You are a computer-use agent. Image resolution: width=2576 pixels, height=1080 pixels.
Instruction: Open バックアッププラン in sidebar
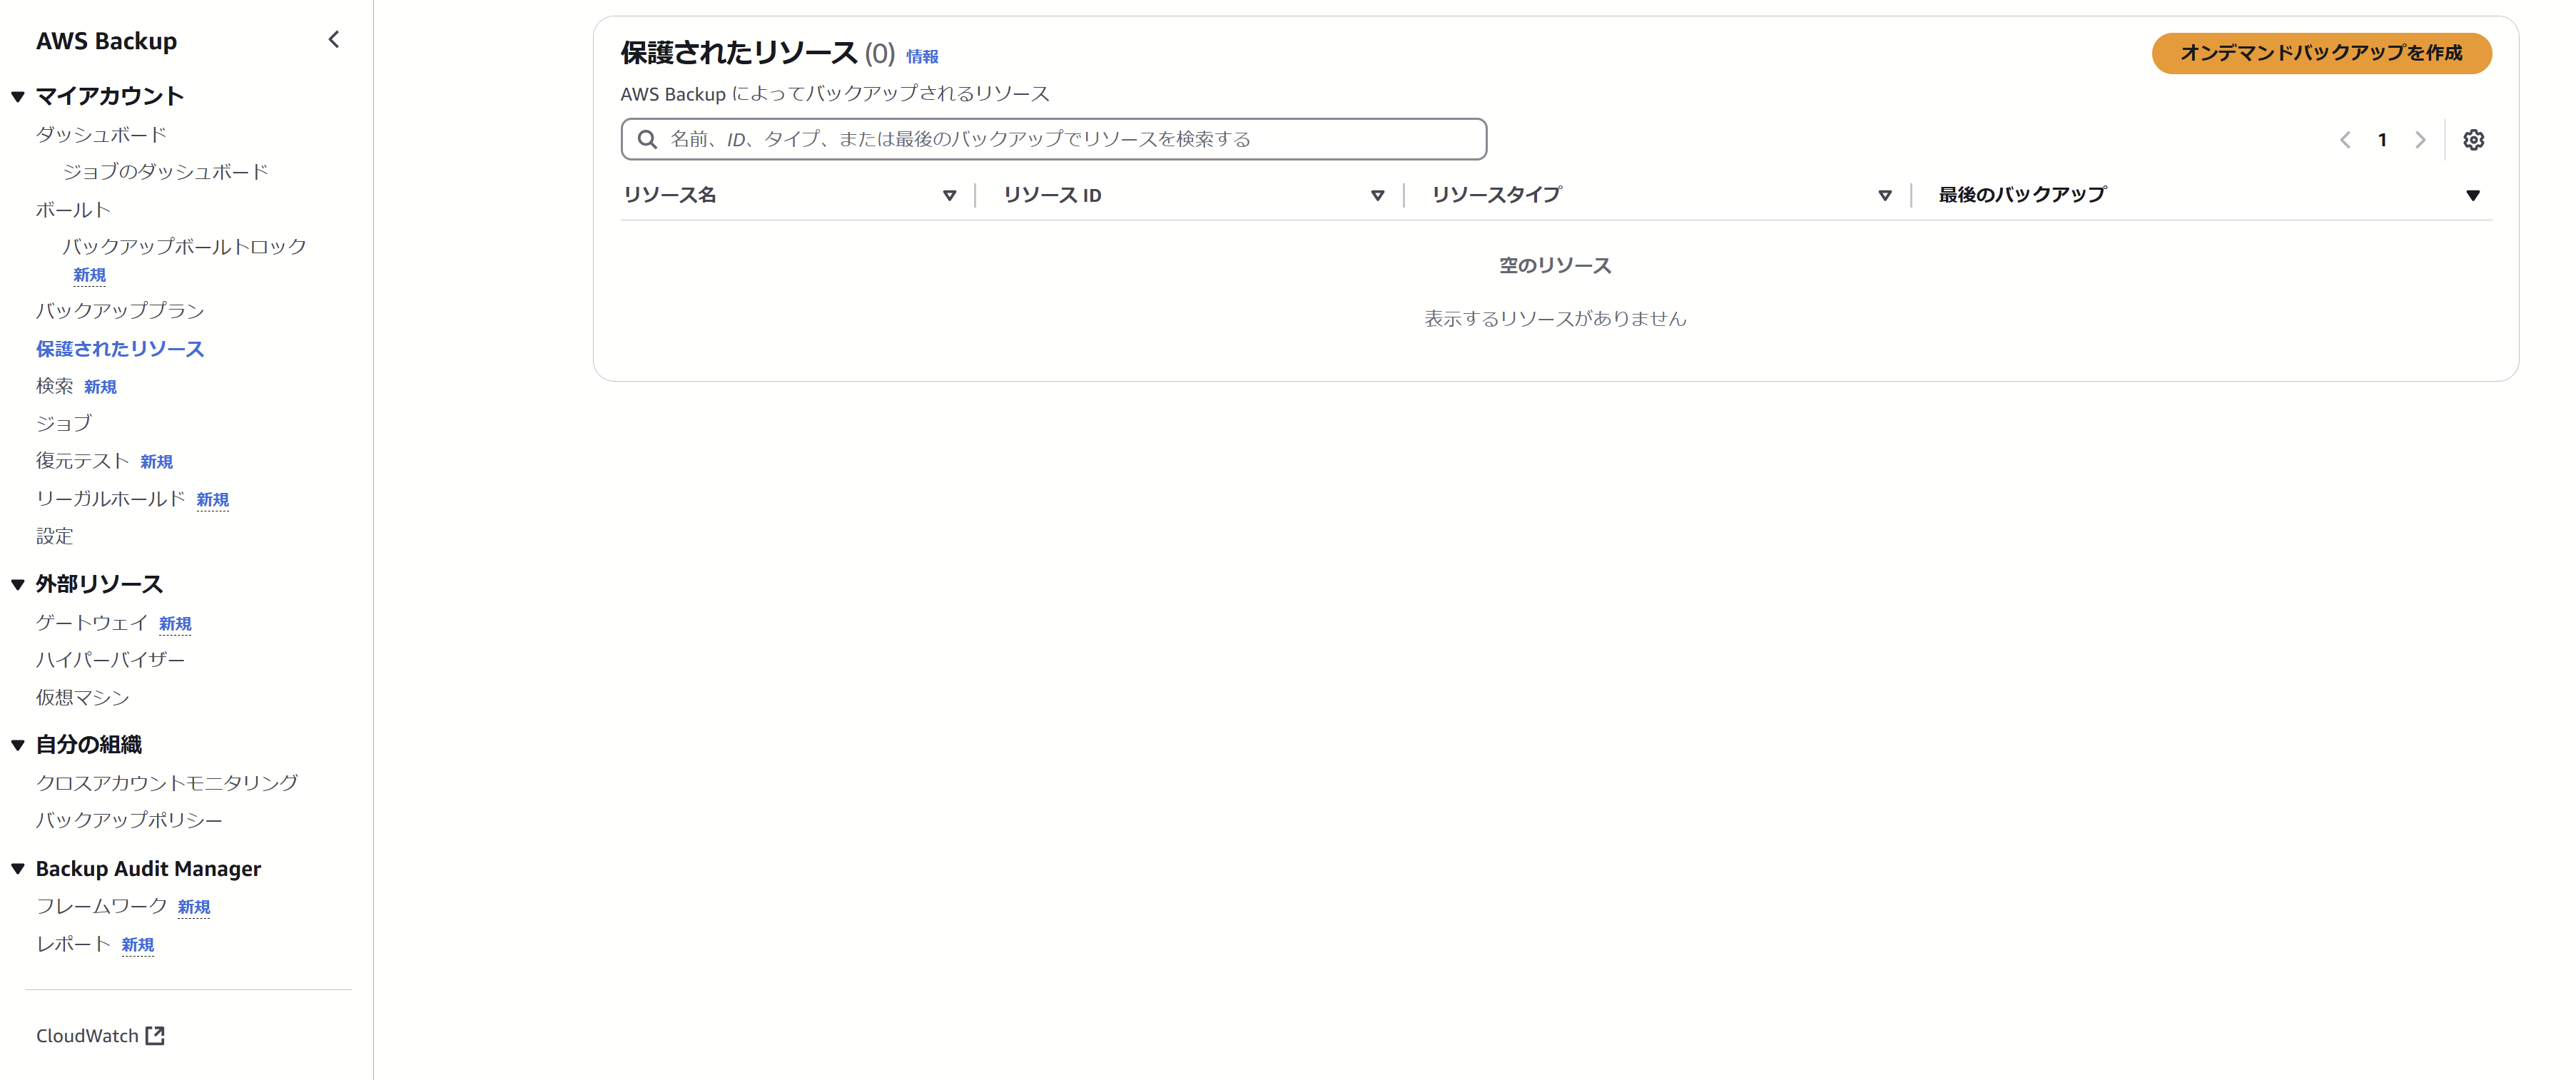pyautogui.click(x=120, y=311)
